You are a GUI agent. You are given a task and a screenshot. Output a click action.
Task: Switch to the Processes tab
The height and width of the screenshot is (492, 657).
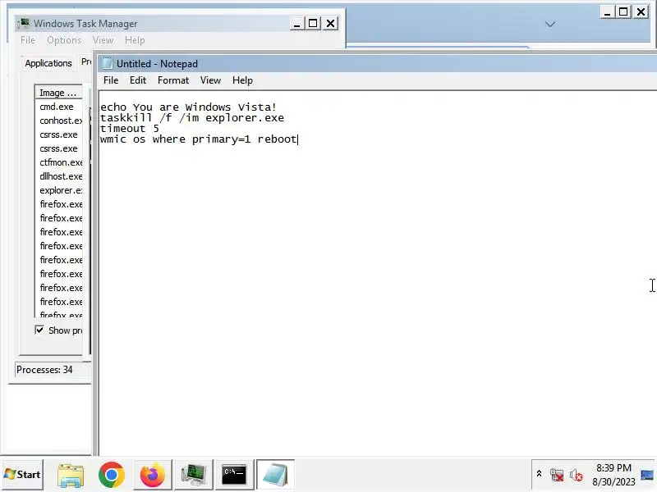coord(86,62)
